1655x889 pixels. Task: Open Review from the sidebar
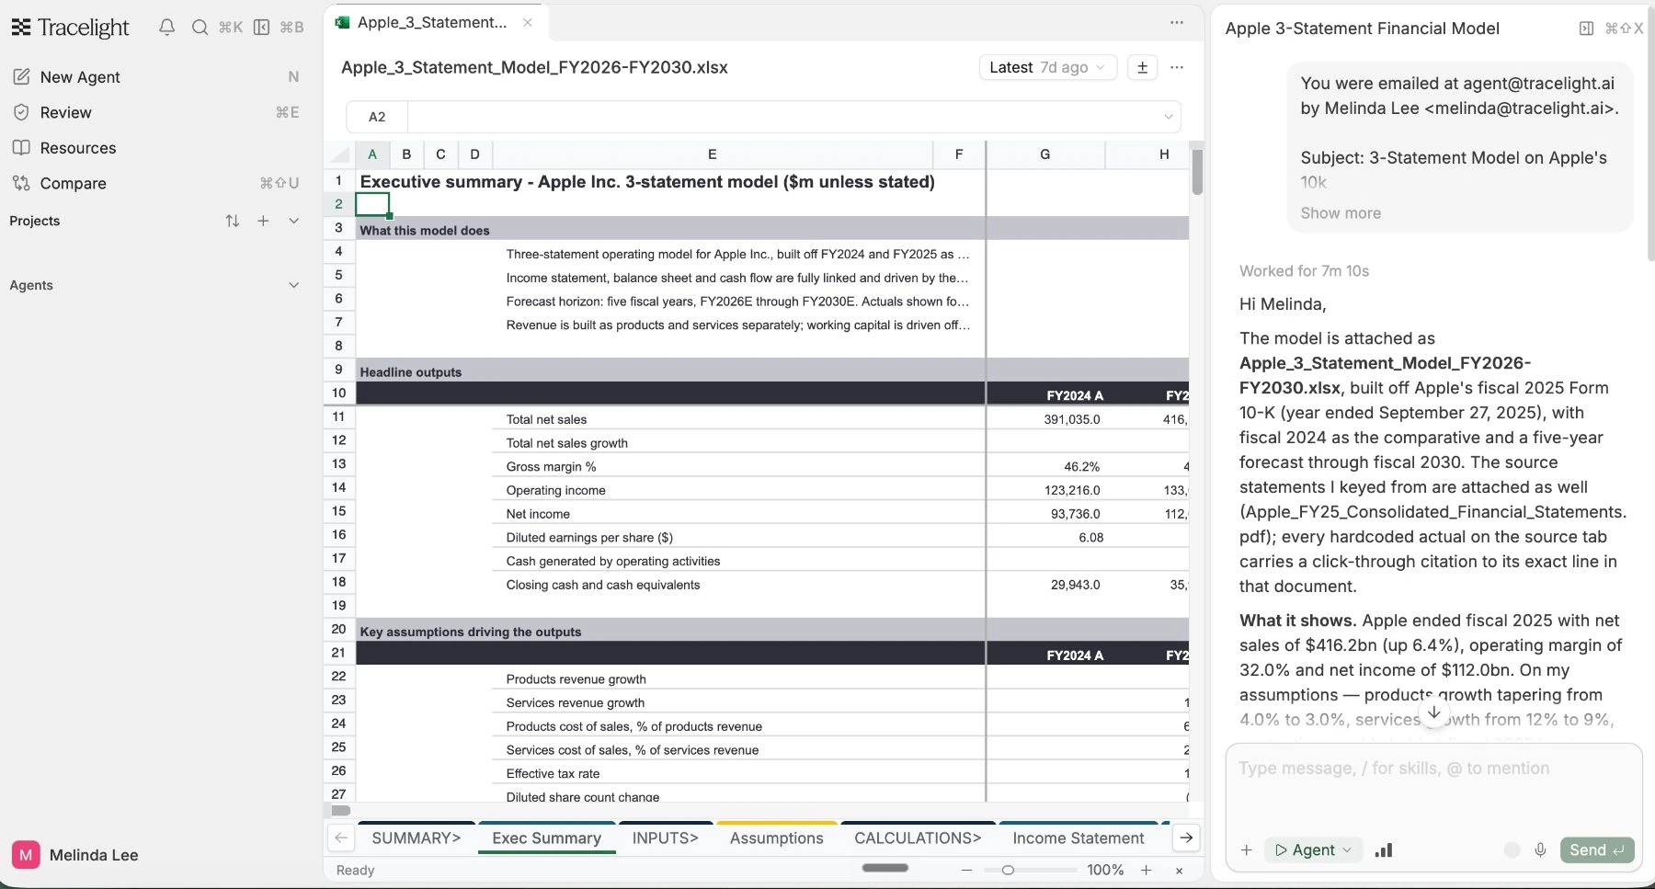point(65,112)
